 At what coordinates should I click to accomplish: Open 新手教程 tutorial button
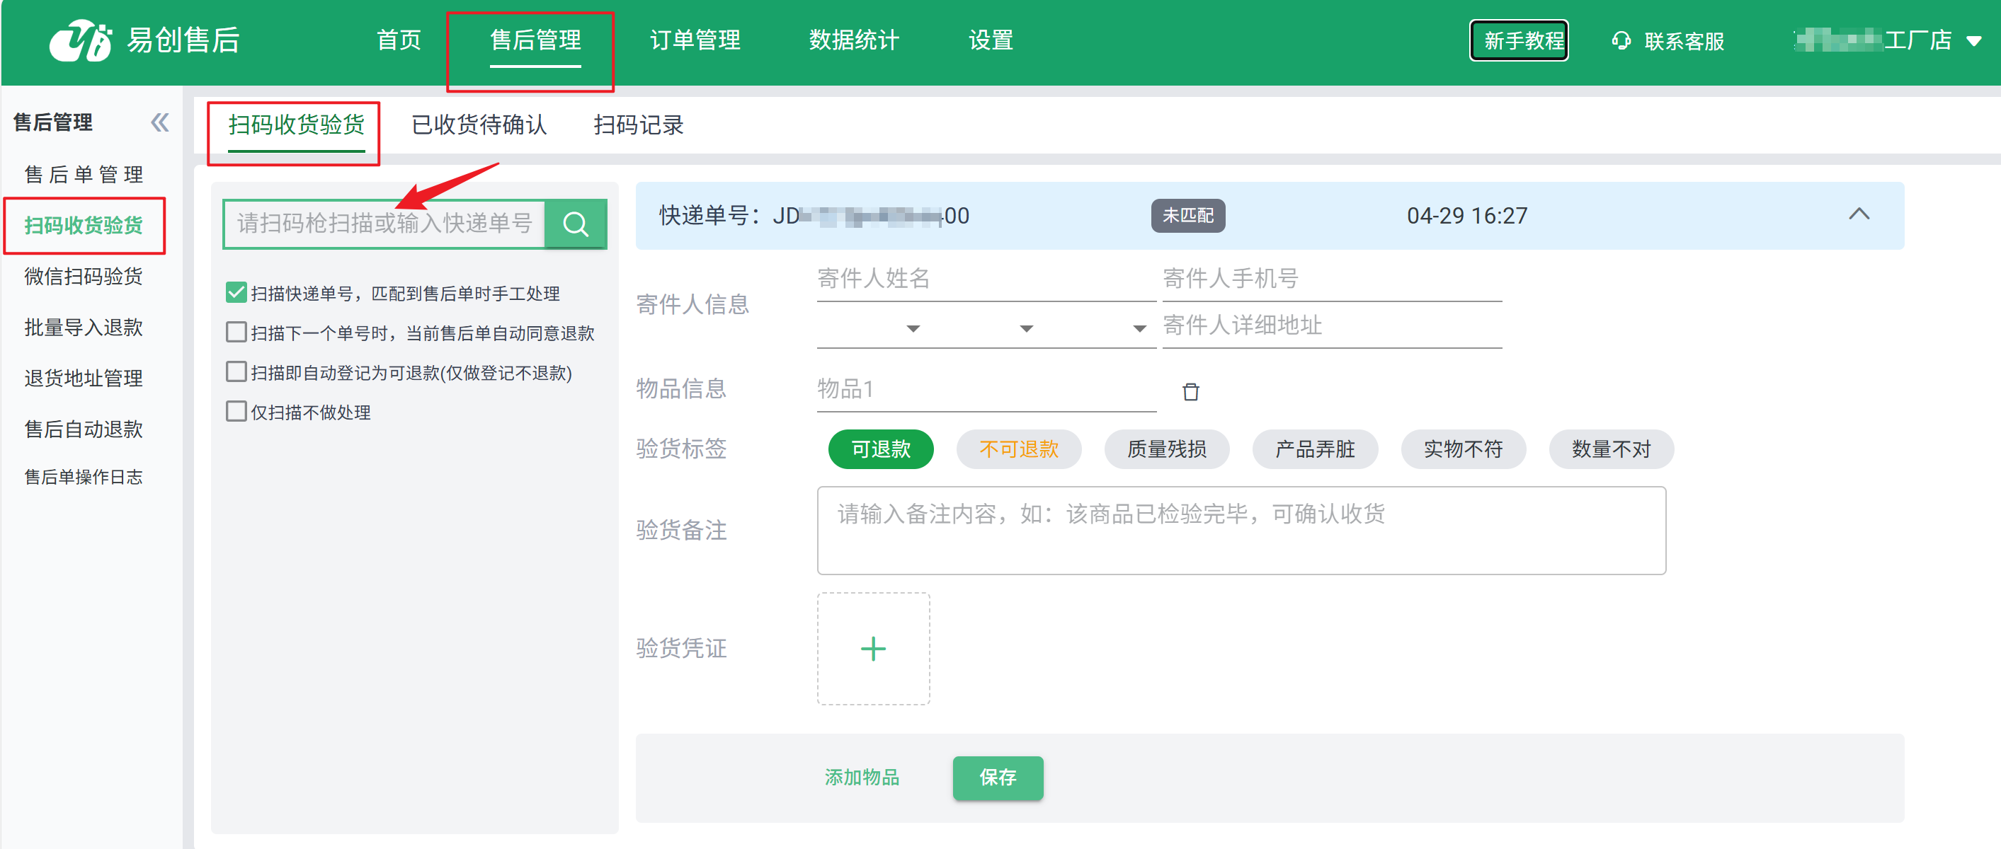(1518, 40)
